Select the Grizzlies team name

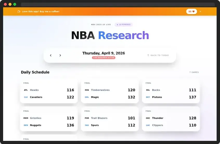[36, 118]
